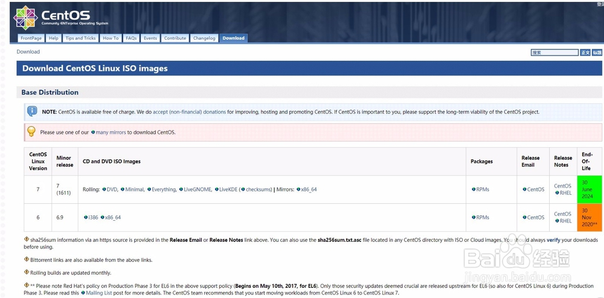Open accept (non-financial) donations link
Image resolution: width=604 pixels, height=298 pixels.
click(x=189, y=112)
